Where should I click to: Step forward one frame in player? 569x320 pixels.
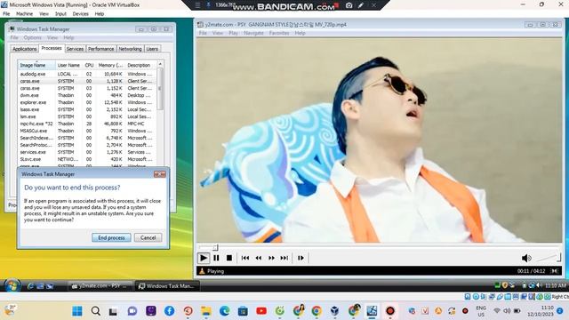(301, 258)
